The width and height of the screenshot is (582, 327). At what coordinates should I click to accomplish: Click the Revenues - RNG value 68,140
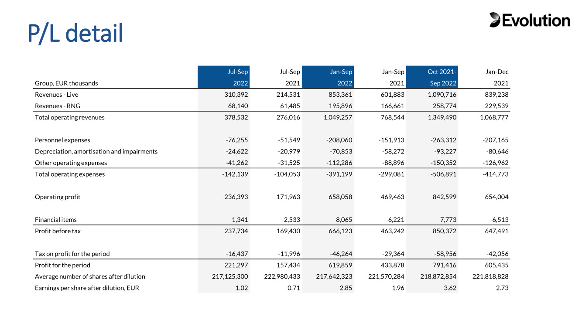pos(238,106)
